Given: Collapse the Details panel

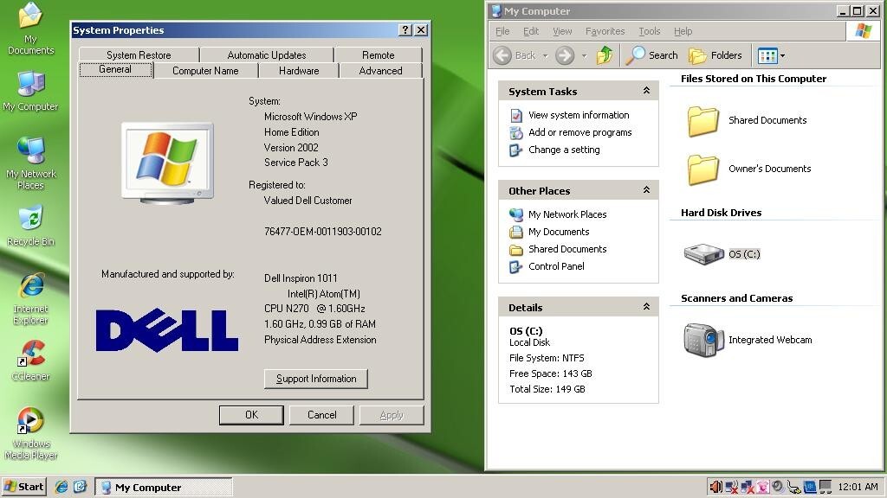Looking at the screenshot, I should (x=646, y=307).
